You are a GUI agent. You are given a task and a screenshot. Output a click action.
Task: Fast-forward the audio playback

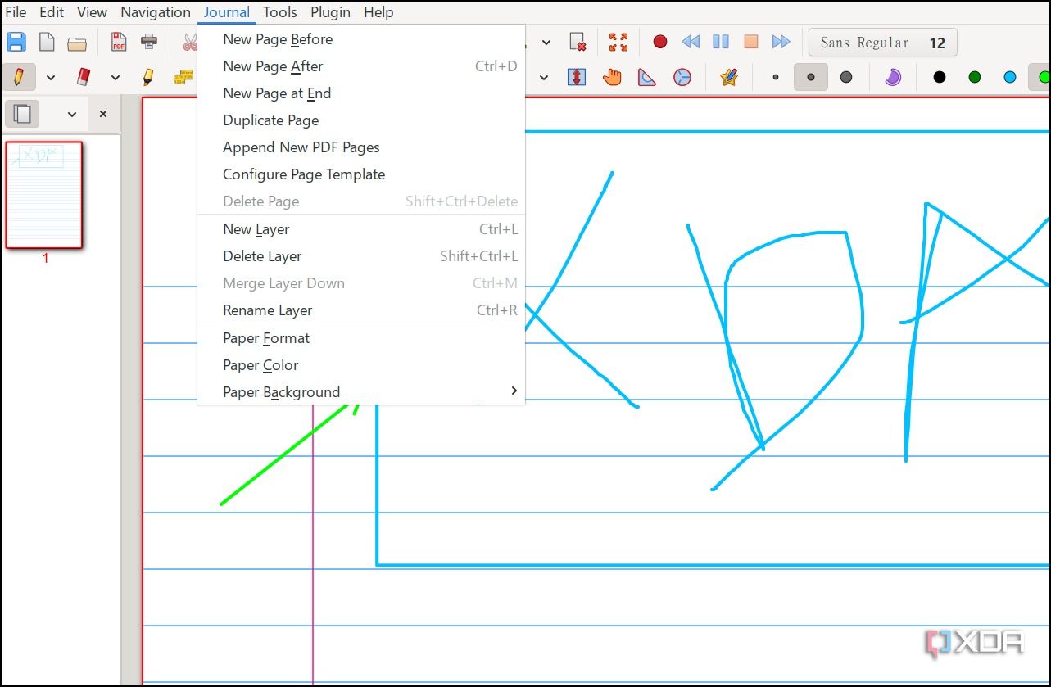[781, 42]
